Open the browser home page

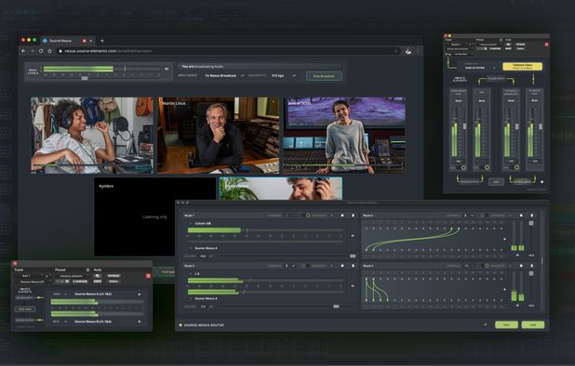[x=49, y=51]
